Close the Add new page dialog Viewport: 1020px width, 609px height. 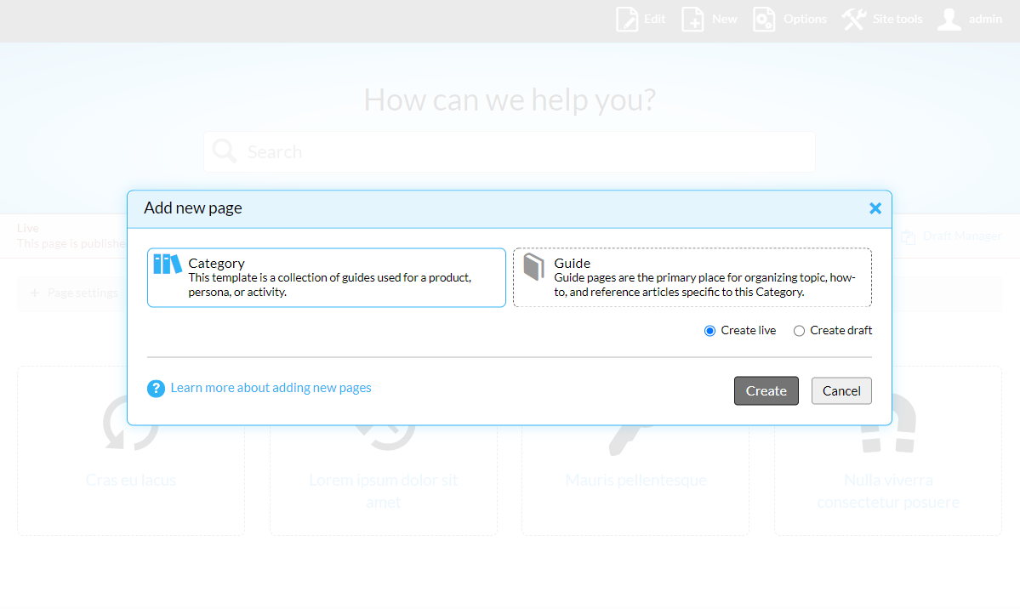pos(875,208)
